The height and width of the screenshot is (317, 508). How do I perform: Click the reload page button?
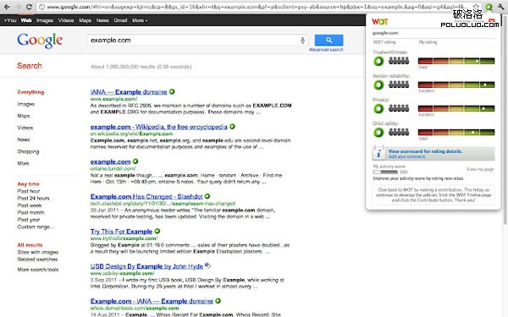(29, 7)
